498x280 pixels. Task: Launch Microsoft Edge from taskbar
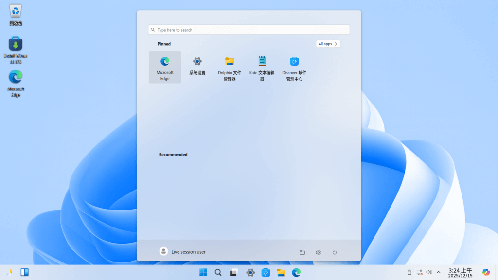[296, 272]
